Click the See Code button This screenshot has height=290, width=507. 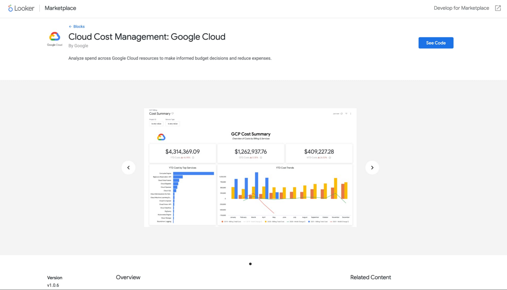(x=436, y=43)
